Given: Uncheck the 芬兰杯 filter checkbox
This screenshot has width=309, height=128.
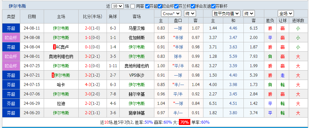Looking at the screenshot, I should point(176,6).
